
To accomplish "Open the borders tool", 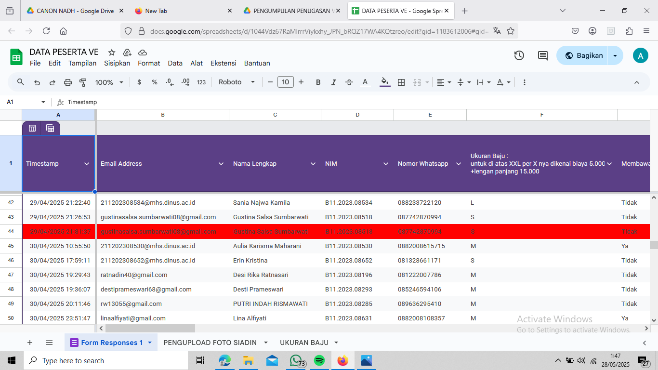I will click(x=401, y=82).
